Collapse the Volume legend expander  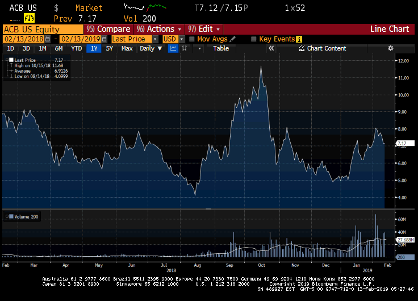tap(7, 216)
